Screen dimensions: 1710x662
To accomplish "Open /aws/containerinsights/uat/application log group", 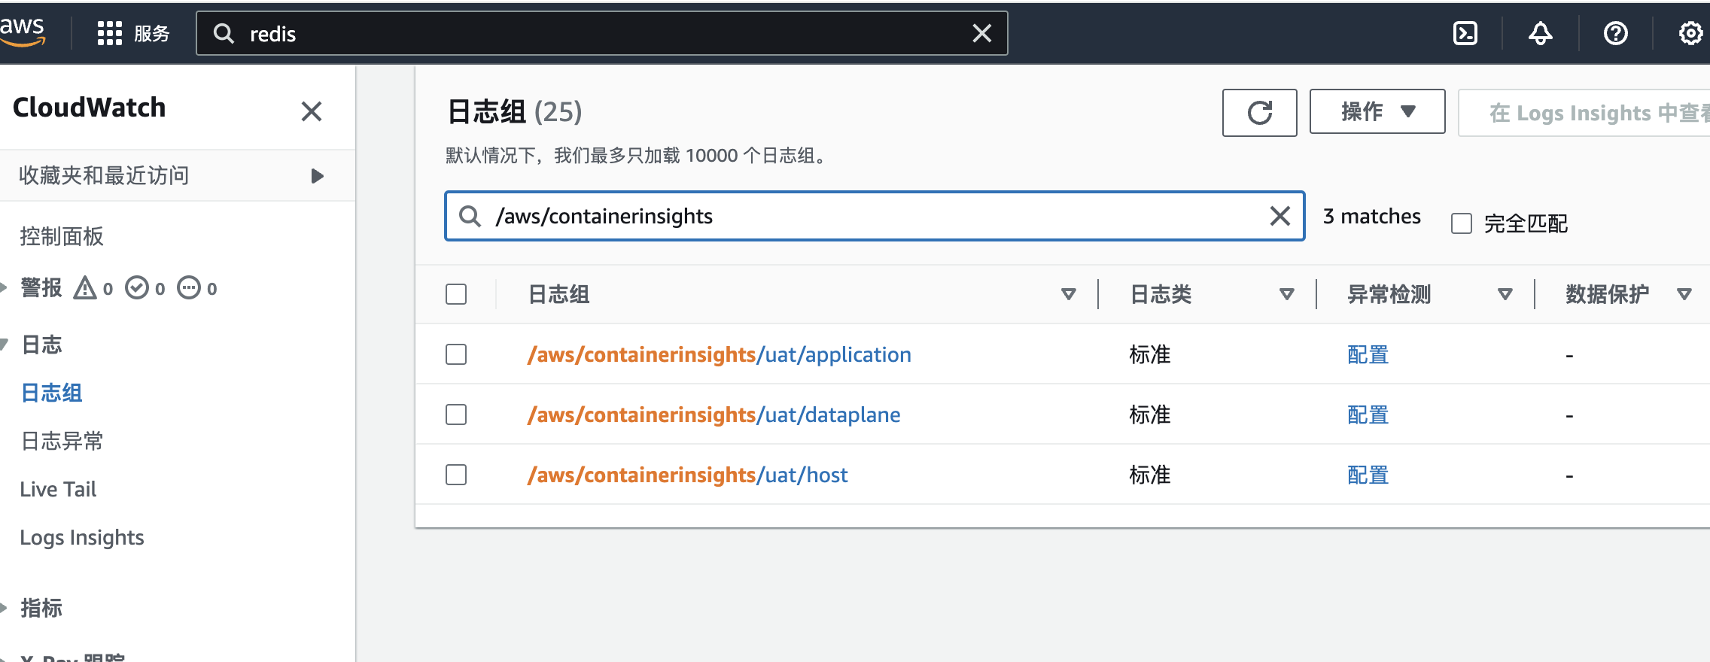I will [720, 354].
